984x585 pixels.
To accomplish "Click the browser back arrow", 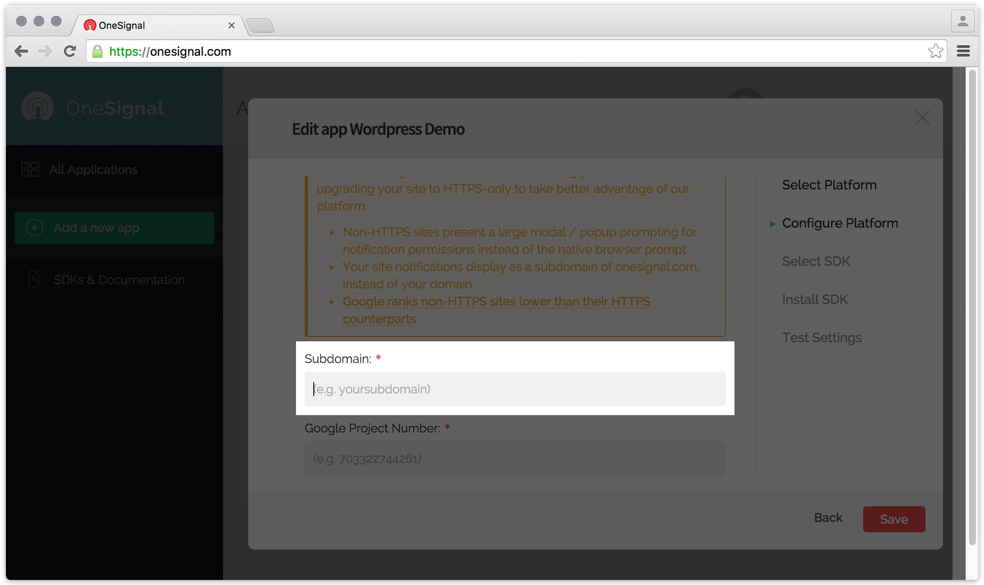I will coord(21,51).
